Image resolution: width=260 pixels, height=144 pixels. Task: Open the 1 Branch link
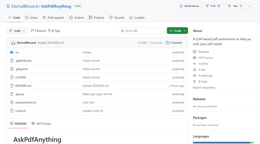[x=38, y=31]
